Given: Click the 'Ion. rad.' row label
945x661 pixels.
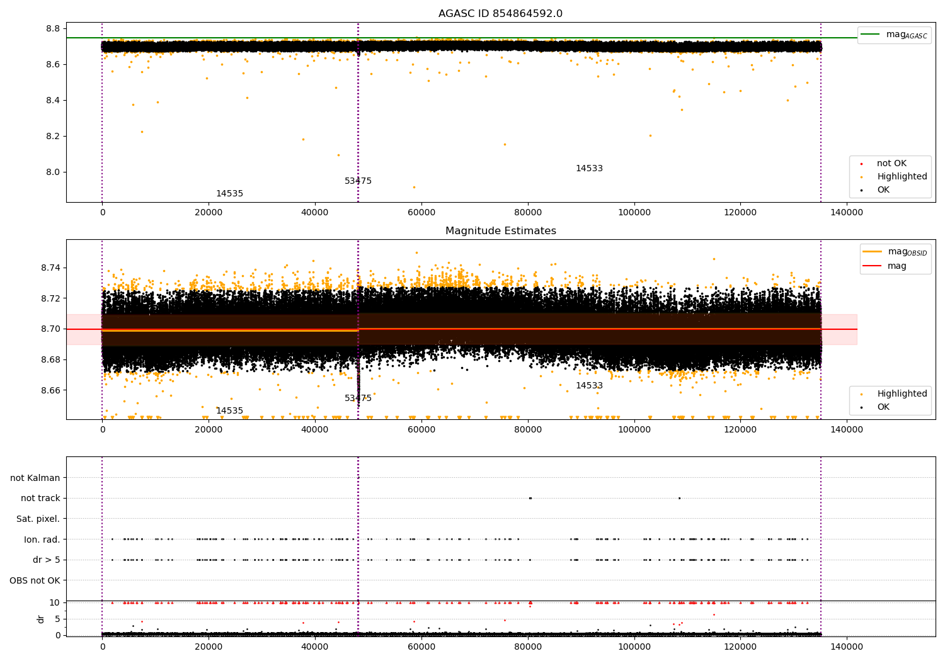Looking at the screenshot, I should 42,540.
